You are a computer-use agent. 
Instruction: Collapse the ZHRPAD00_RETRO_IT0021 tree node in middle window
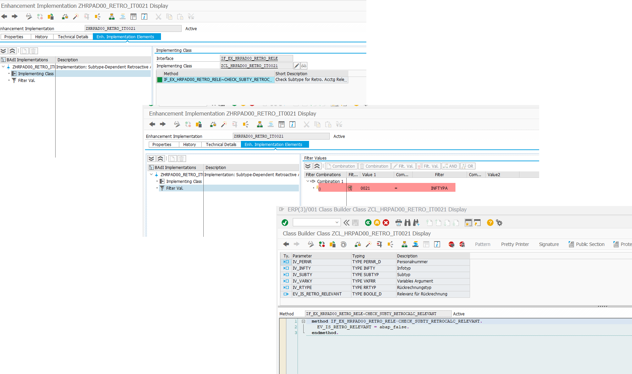pyautogui.click(x=151, y=174)
